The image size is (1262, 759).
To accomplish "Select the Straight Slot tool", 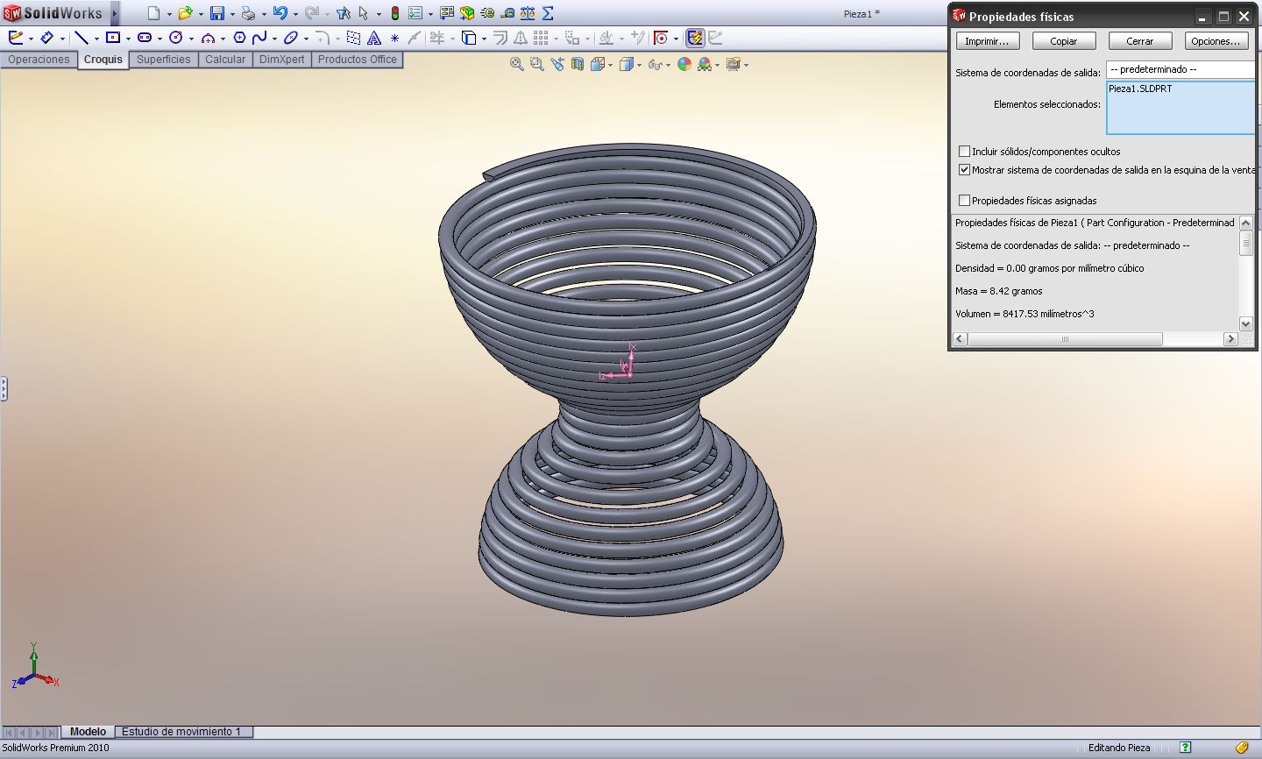I will click(145, 38).
